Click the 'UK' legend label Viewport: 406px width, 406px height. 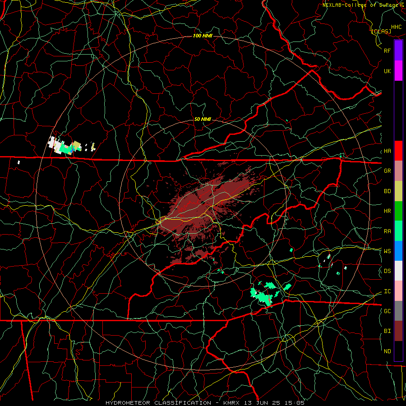(387, 71)
